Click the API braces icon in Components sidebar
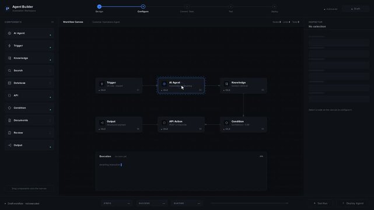The height and width of the screenshot is (210, 374). pos(9,95)
